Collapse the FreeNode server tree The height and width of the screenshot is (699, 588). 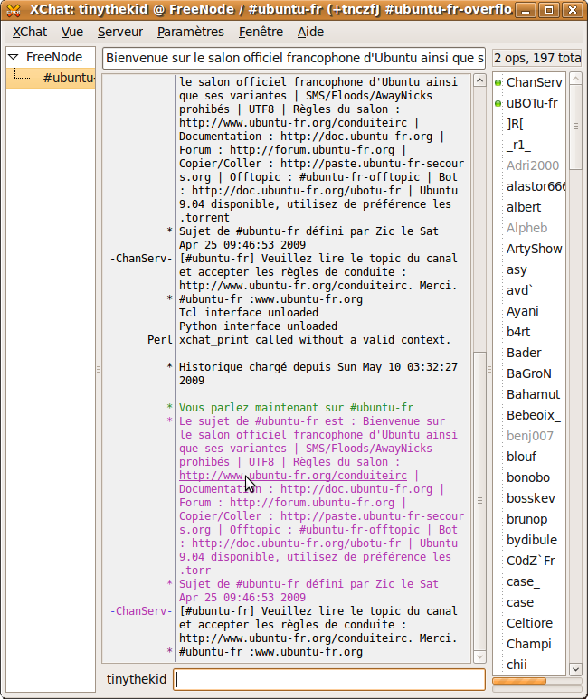[x=14, y=57]
